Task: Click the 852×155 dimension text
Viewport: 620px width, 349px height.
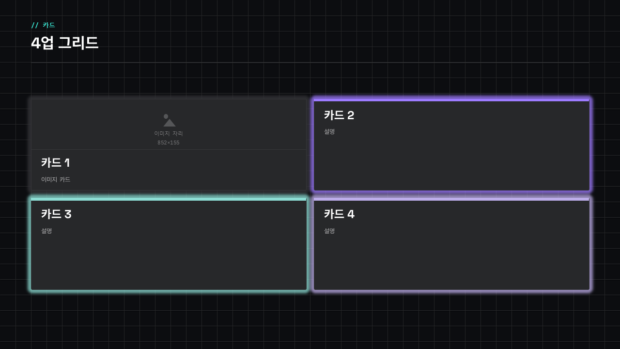Action: tap(169, 143)
